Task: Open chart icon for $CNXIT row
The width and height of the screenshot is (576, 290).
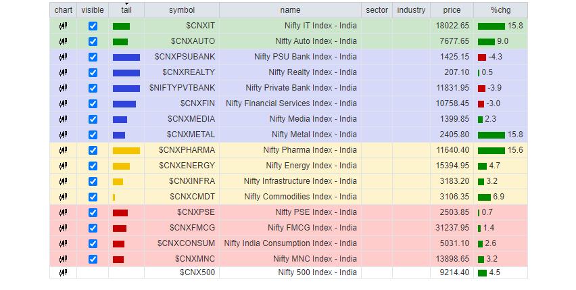Action: pyautogui.click(x=63, y=26)
